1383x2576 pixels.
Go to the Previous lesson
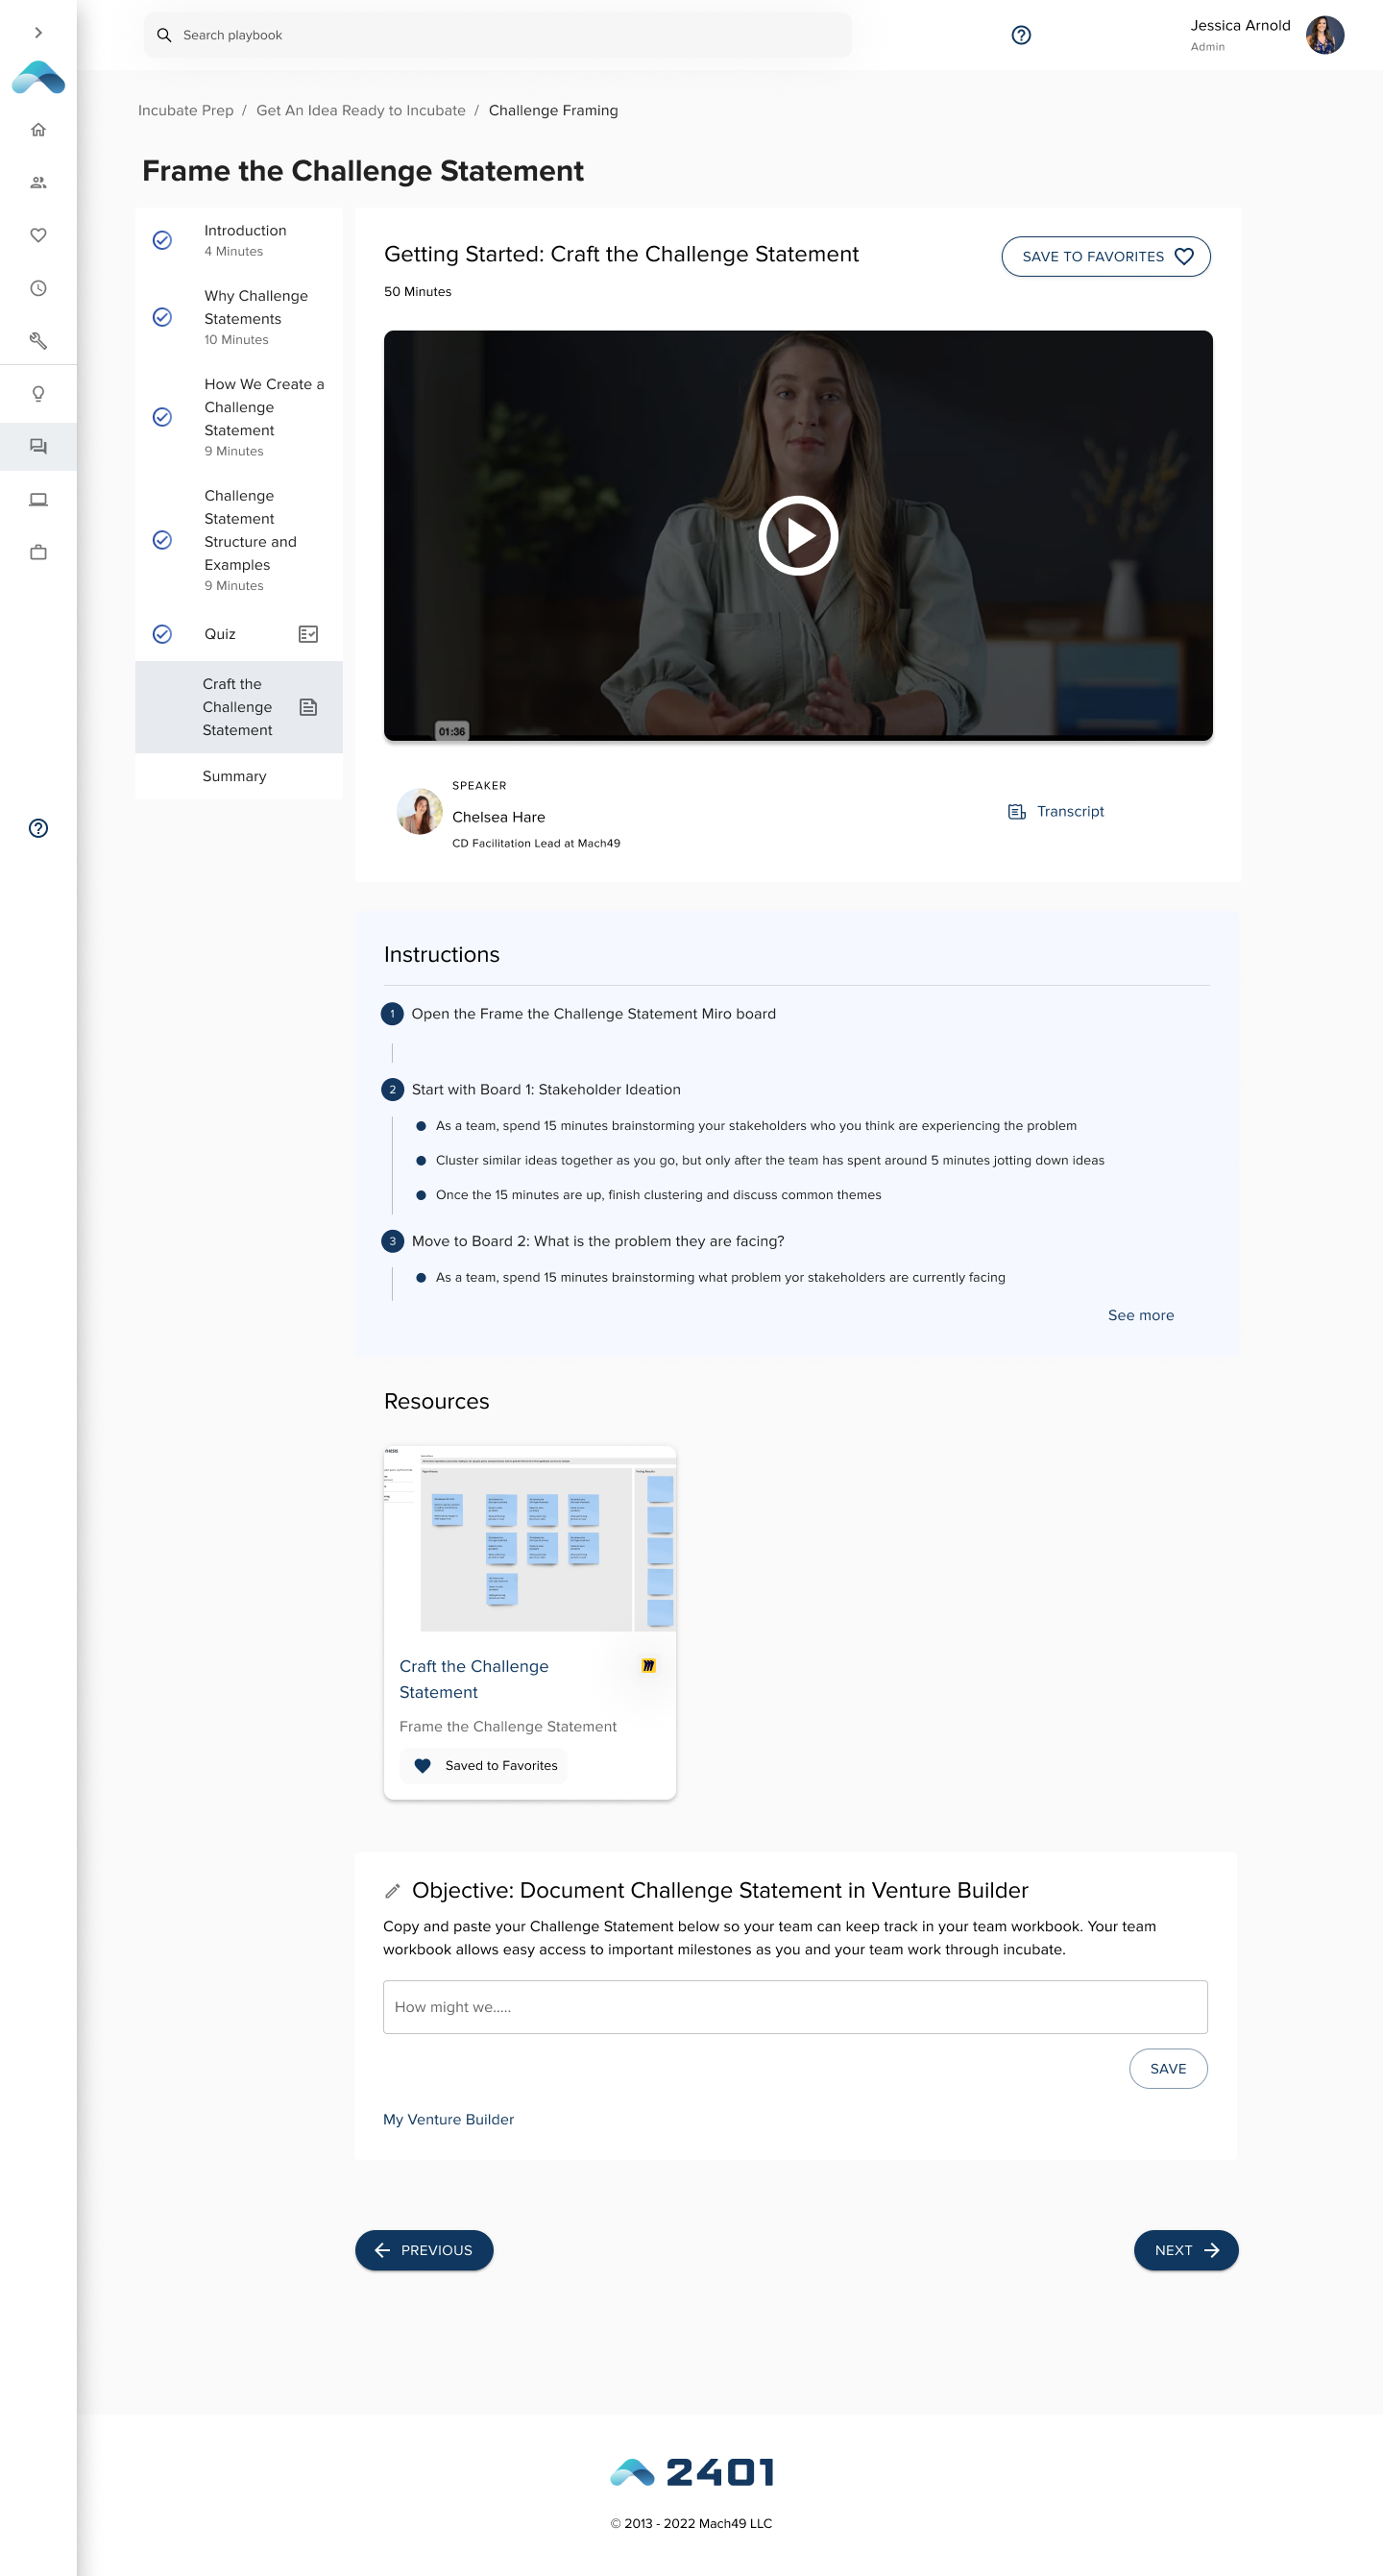click(424, 2250)
